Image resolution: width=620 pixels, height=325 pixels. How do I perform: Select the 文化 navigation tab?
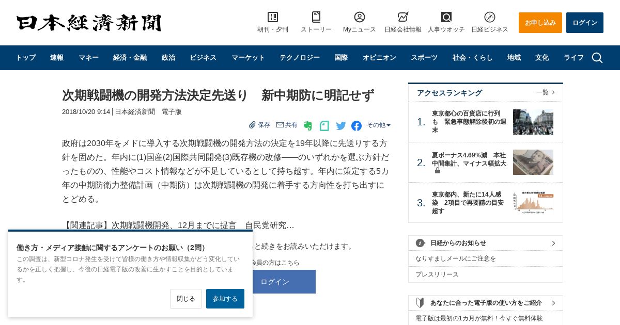542,58
